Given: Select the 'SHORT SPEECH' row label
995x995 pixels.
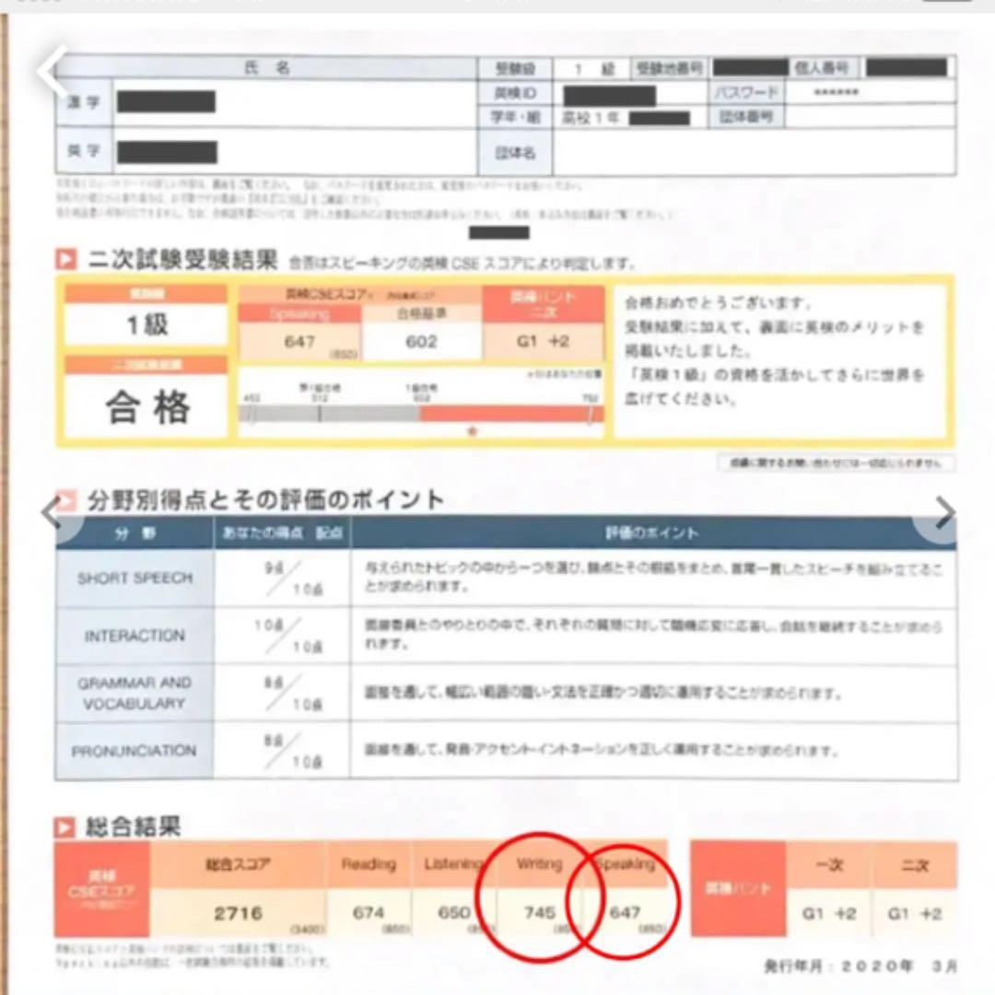Looking at the screenshot, I should [x=135, y=578].
